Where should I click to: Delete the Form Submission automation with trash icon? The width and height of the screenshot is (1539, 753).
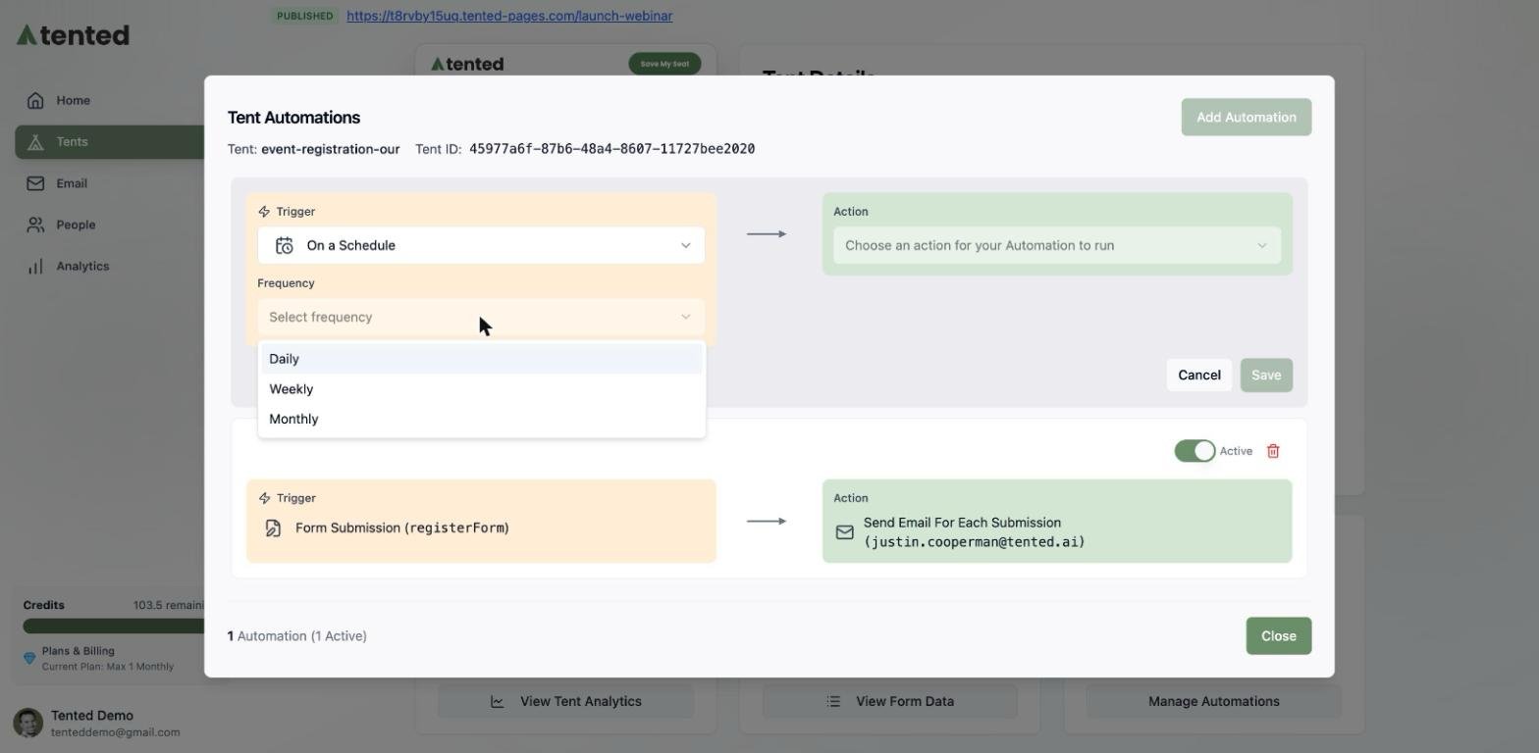[x=1273, y=451]
